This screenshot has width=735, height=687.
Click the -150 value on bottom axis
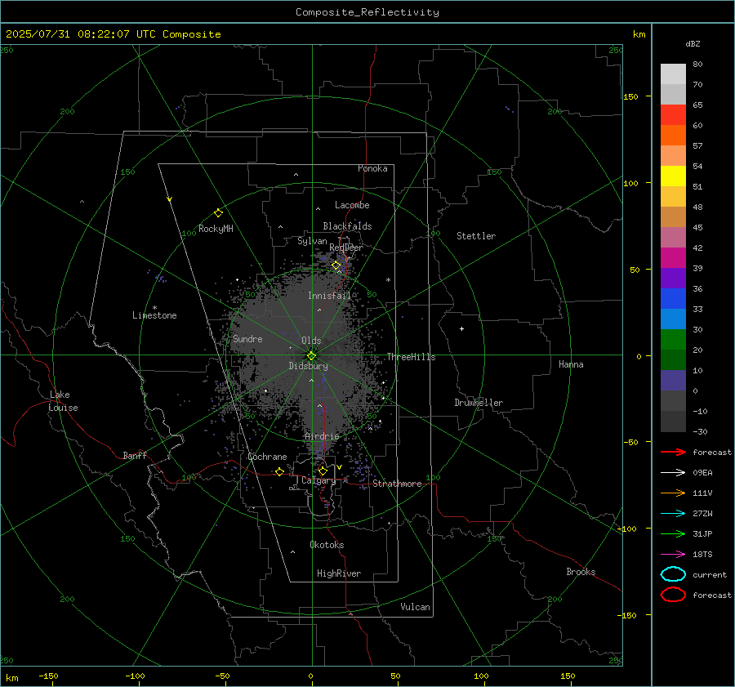point(48,676)
